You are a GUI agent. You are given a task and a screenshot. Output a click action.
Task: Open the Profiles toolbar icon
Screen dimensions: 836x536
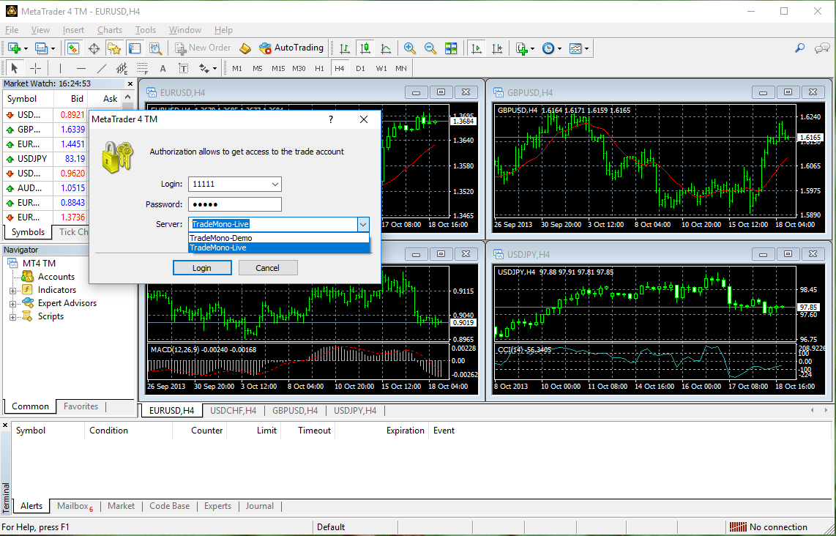[x=42, y=48]
